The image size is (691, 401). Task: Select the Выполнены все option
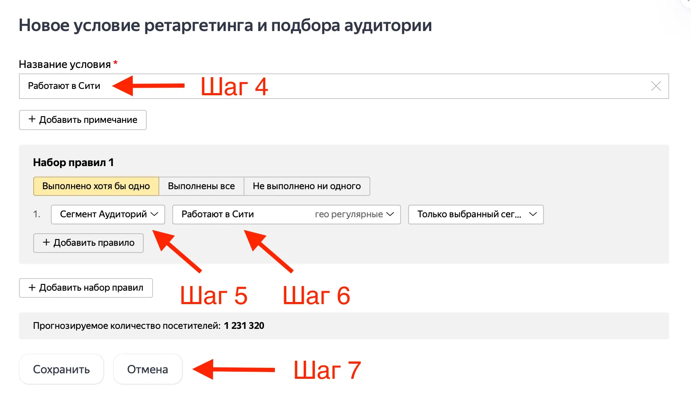pos(201,186)
